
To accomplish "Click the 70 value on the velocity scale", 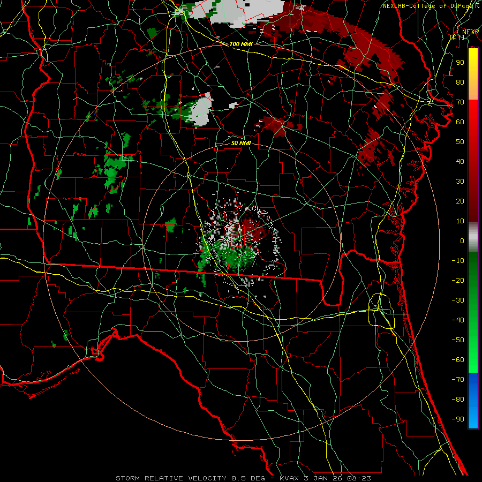I will click(x=460, y=102).
